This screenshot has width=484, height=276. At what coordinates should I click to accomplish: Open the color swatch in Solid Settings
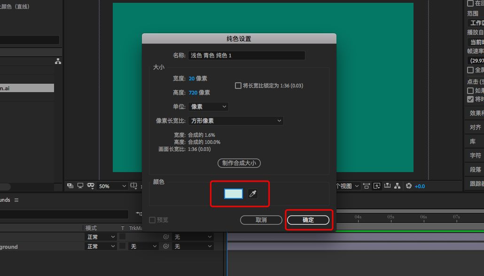[x=234, y=194]
